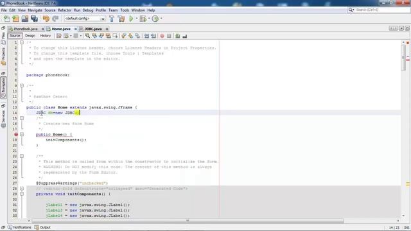The height and width of the screenshot is (231, 411).
Task: Click the Clean and Build Project icon
Action: click(x=121, y=19)
